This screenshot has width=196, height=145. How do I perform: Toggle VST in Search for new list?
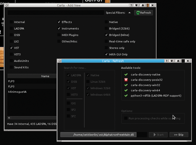(68, 88)
